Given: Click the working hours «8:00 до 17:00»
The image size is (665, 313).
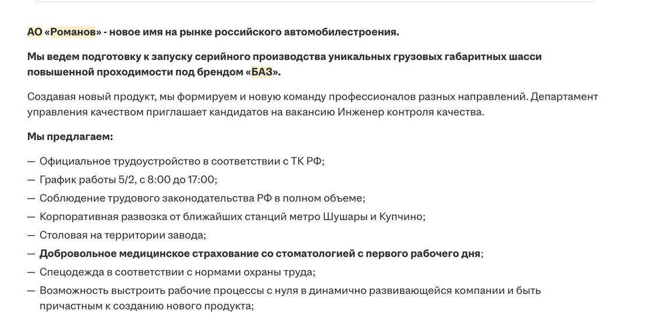Looking at the screenshot, I should (181, 180).
